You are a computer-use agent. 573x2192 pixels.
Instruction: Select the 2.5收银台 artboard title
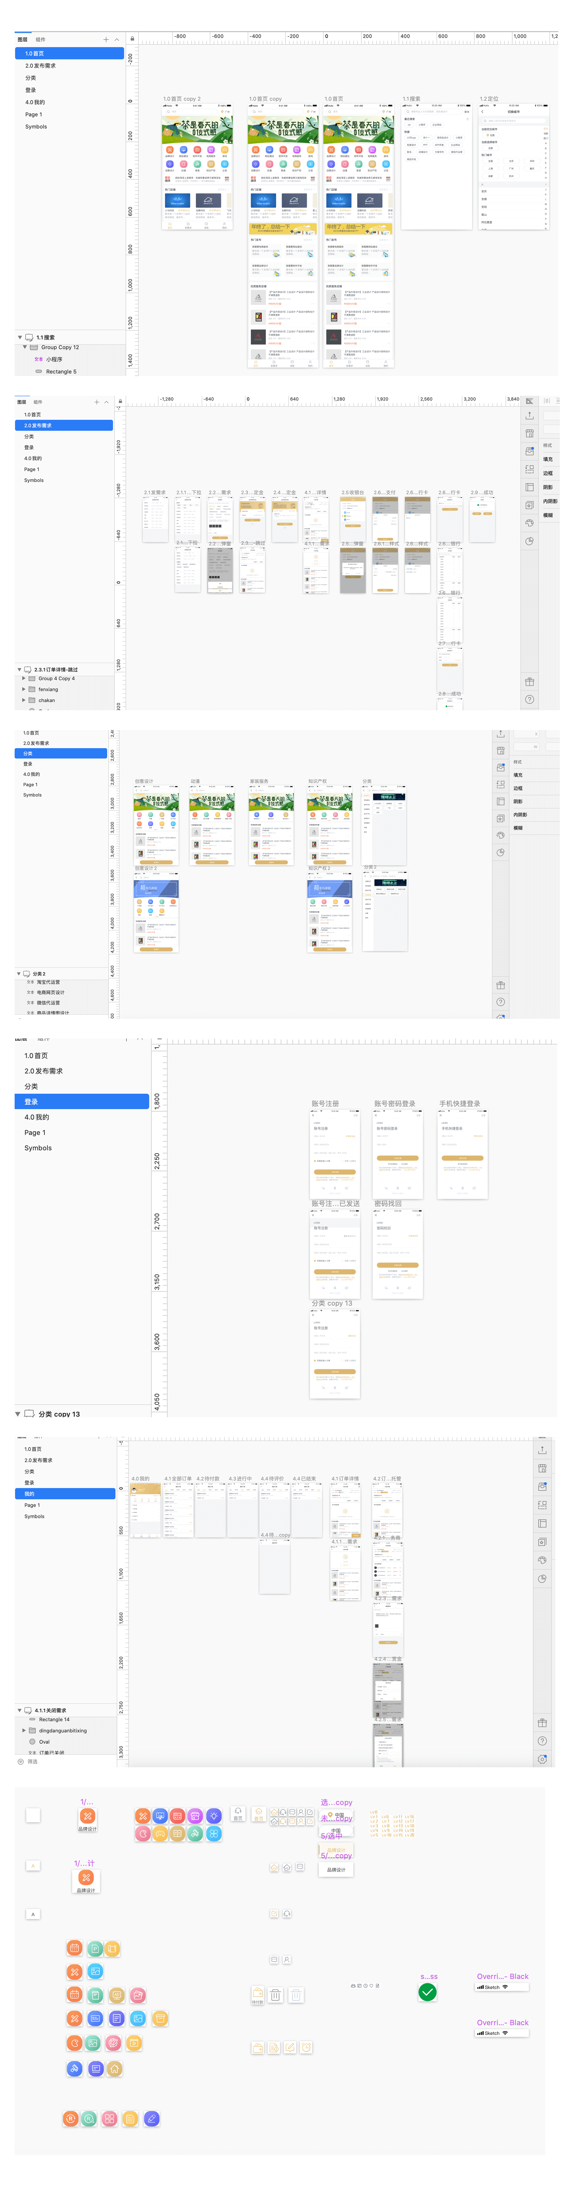coord(353,493)
